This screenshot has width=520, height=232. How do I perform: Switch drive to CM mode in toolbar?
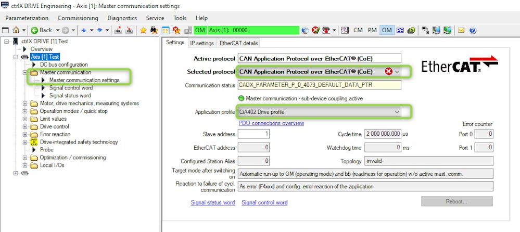(x=358, y=30)
